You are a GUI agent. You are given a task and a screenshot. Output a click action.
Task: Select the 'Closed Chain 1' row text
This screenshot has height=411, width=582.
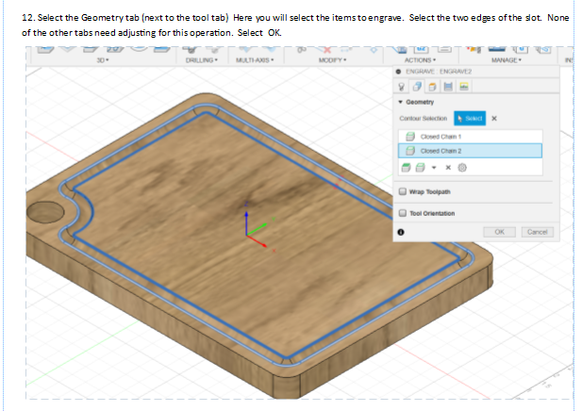(x=441, y=137)
